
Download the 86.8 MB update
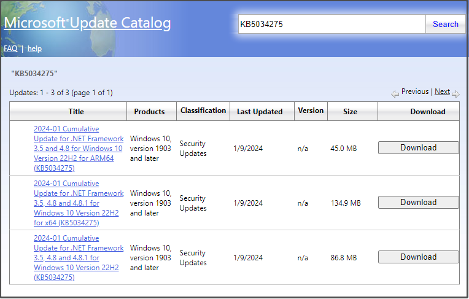pyautogui.click(x=419, y=257)
